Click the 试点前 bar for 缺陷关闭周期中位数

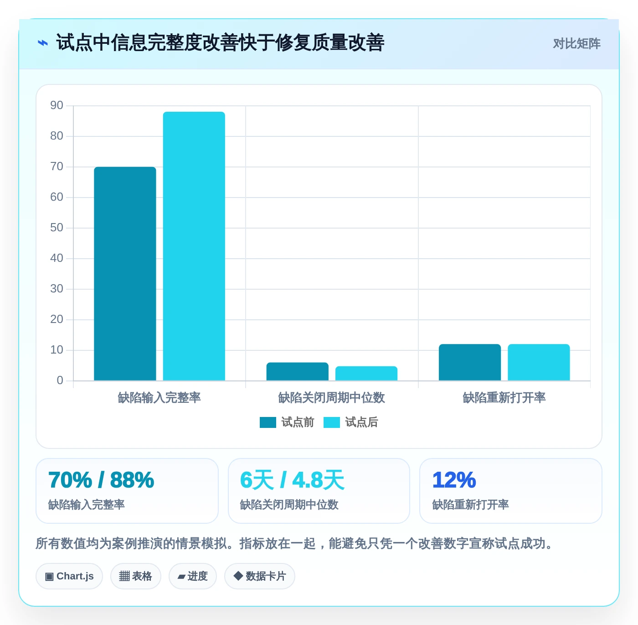pos(298,371)
